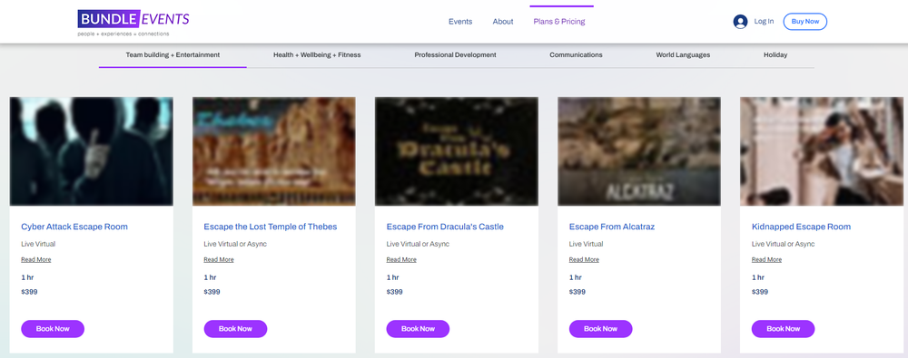
Task: Book Now Escape From Dracula's Castle
Action: [x=418, y=328]
